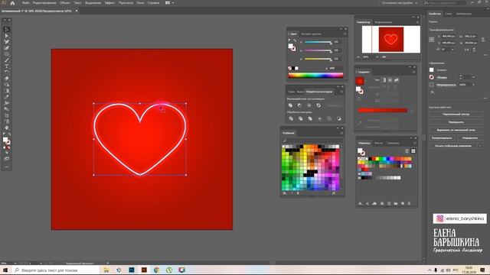Select the Type (T) tool
The image size is (490, 275).
coord(7,66)
